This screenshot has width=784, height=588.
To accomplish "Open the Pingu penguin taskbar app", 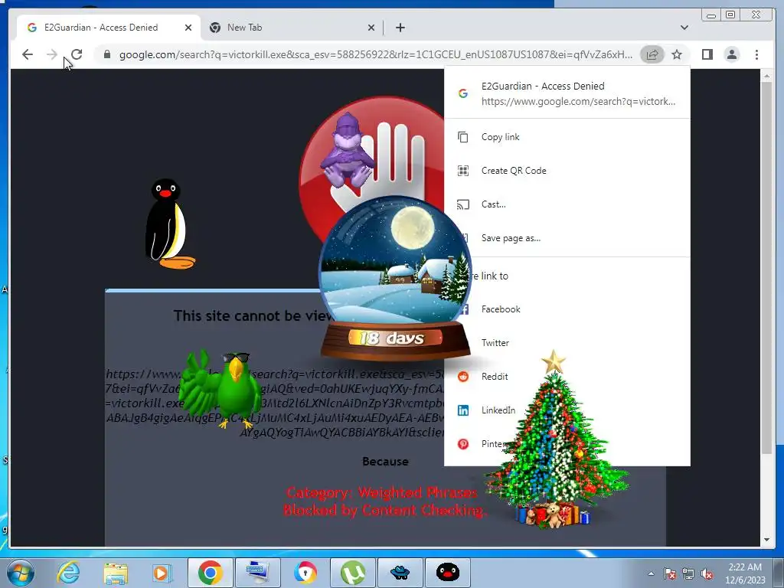I will tap(447, 573).
